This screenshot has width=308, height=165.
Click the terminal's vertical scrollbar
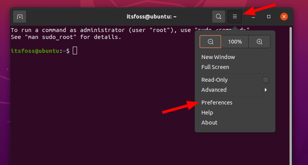(x=291, y=96)
